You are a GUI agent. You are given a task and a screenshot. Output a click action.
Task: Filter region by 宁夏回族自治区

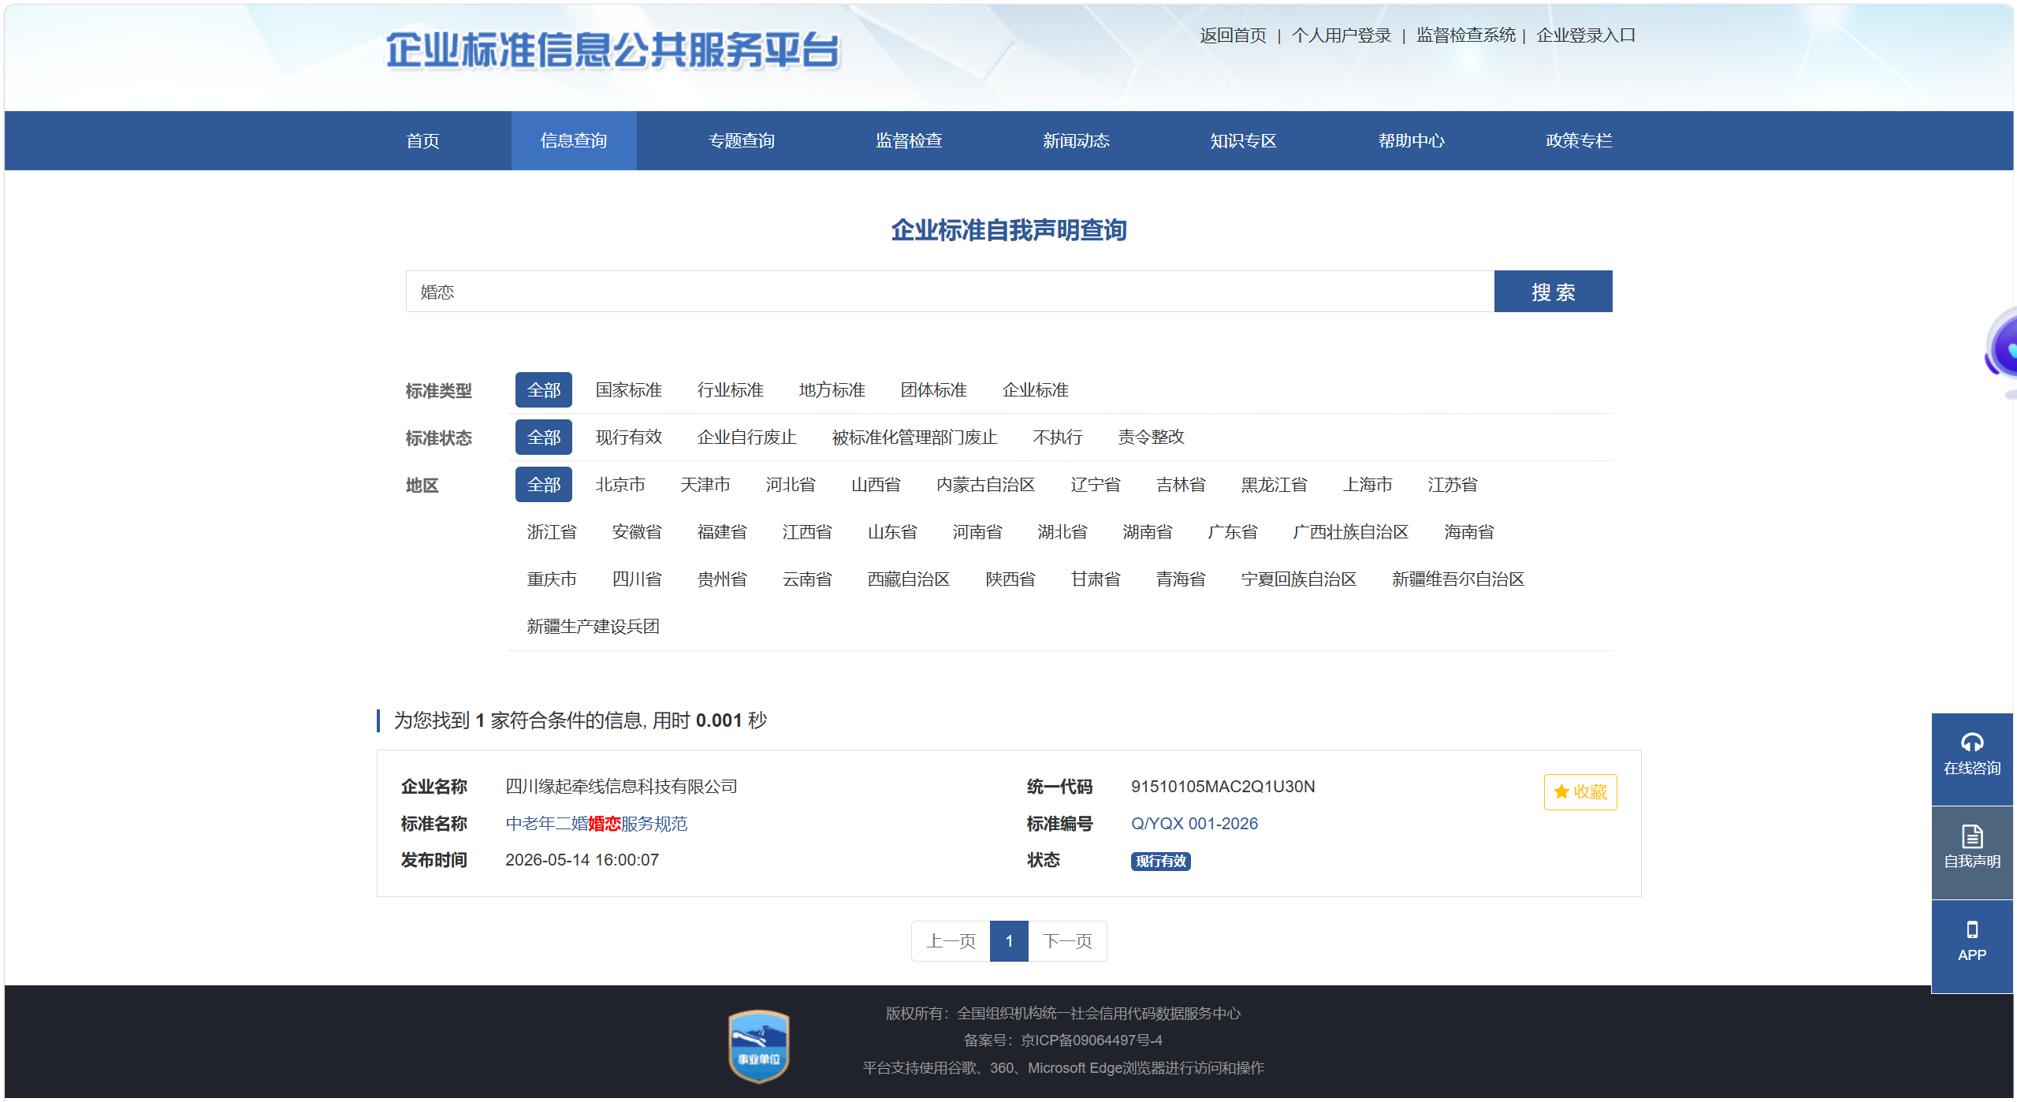[x=1299, y=579]
